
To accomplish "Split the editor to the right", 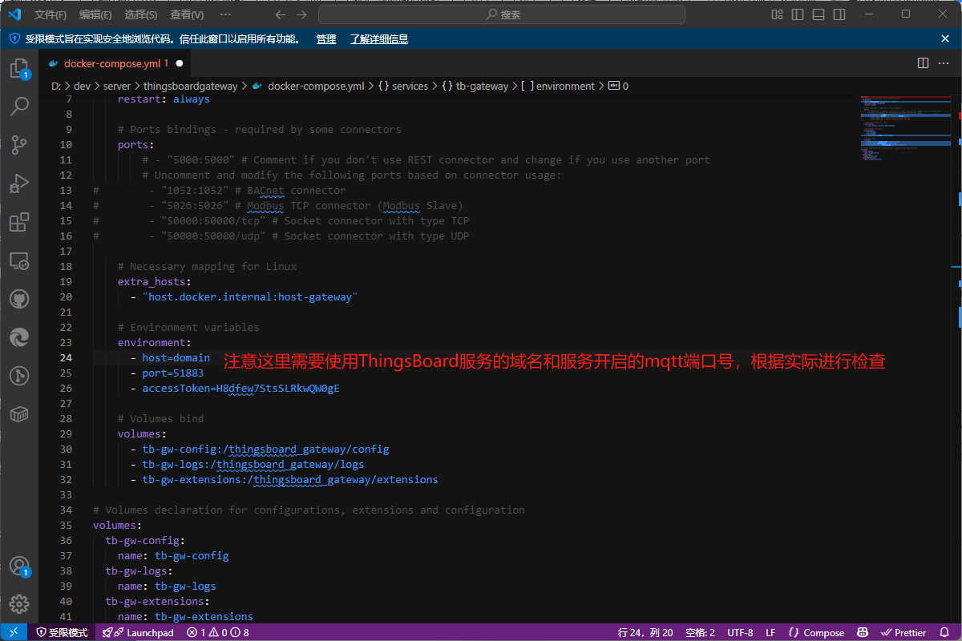I will [x=923, y=62].
